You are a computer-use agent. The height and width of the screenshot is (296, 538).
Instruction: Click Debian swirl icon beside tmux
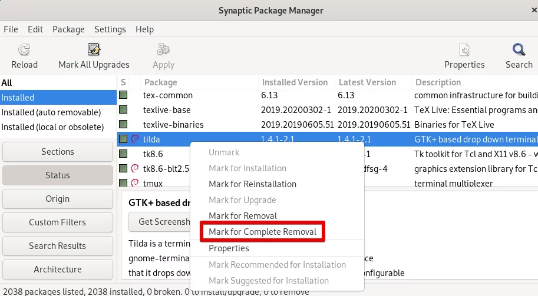point(135,182)
